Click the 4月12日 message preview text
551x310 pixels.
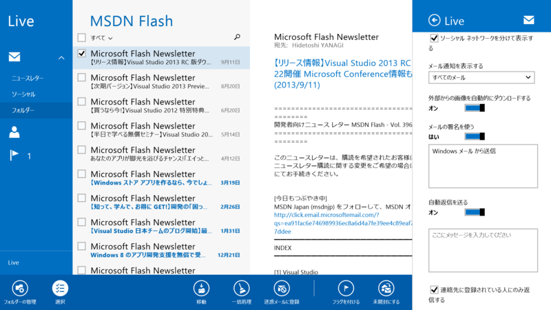[x=149, y=158]
